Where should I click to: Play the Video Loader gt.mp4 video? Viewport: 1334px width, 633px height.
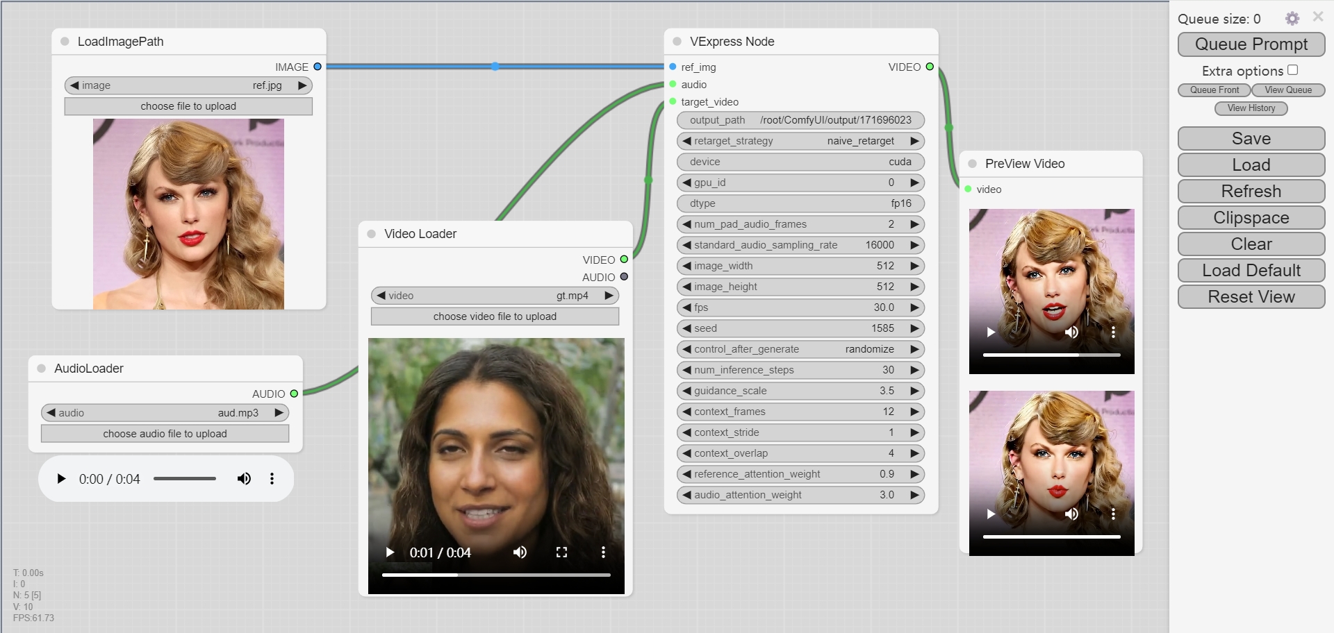pyautogui.click(x=390, y=552)
